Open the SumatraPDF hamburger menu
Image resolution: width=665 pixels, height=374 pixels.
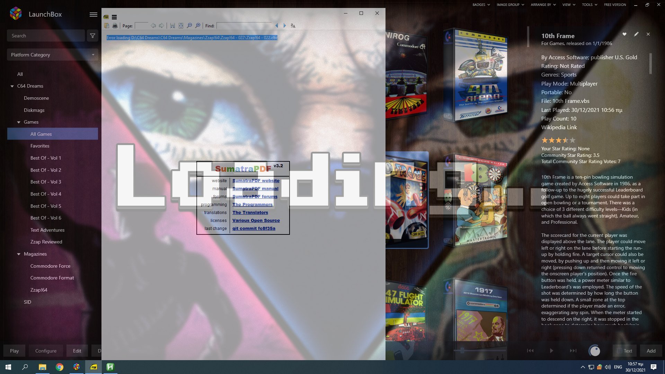tap(114, 17)
